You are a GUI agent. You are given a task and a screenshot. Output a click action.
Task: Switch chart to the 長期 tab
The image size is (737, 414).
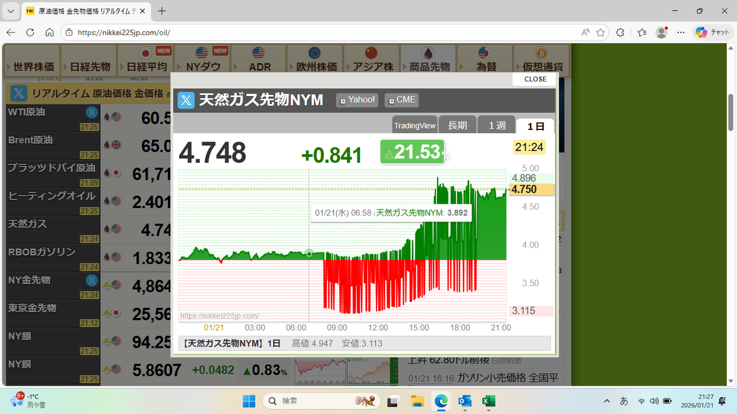coord(457,125)
